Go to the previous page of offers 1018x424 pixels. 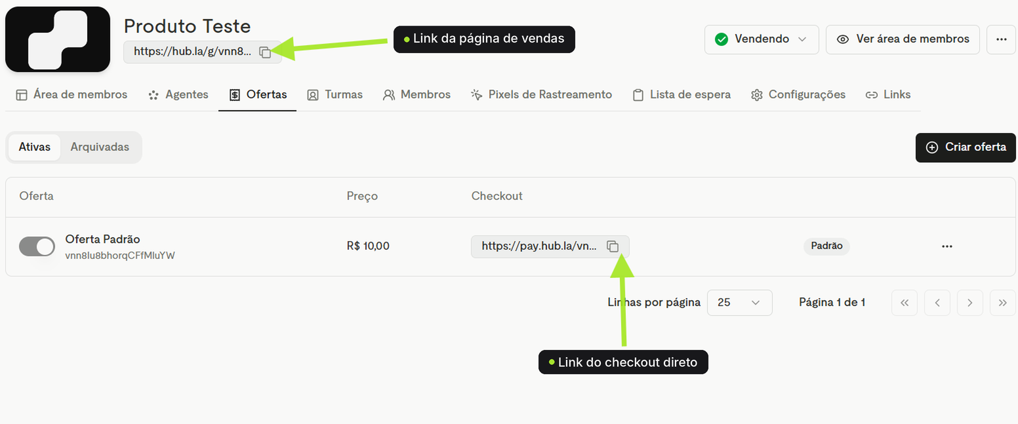937,303
